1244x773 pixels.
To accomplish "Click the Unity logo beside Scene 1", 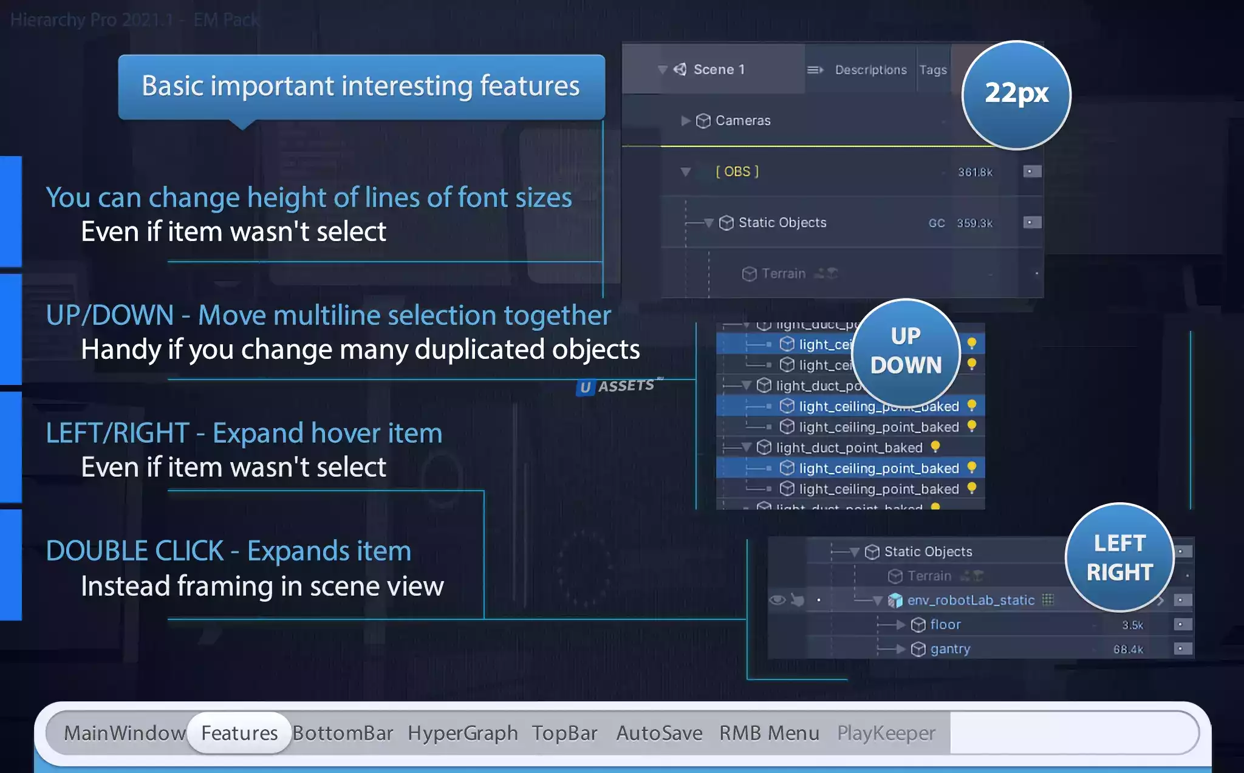I will tap(680, 69).
